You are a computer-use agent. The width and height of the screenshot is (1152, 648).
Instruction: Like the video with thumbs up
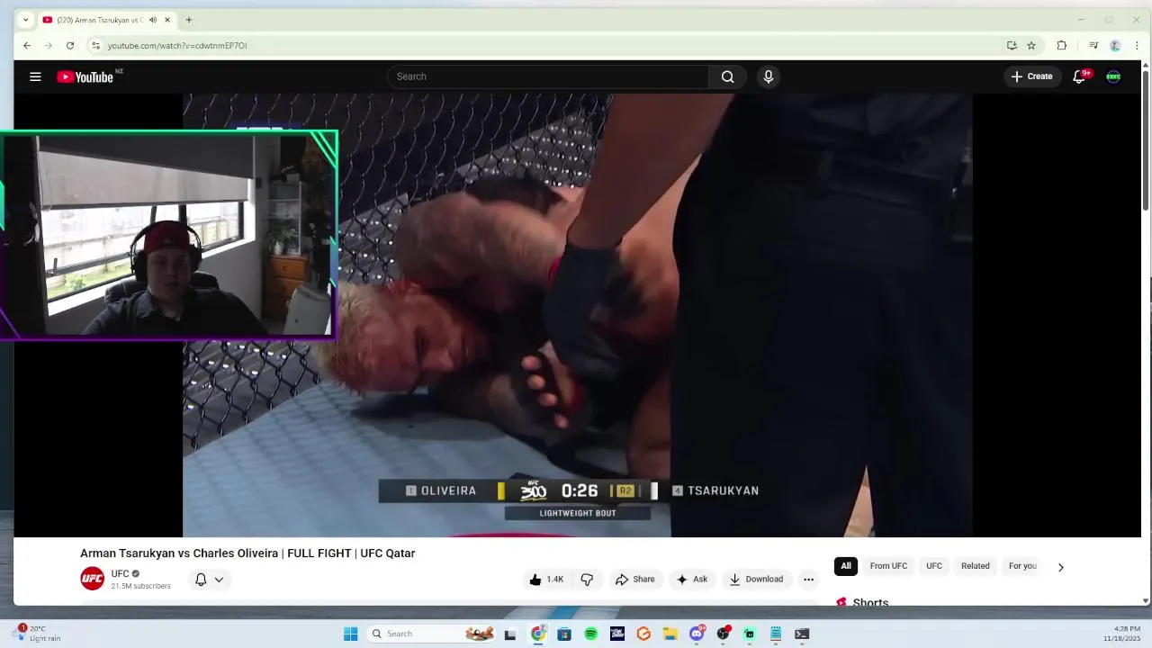point(546,580)
